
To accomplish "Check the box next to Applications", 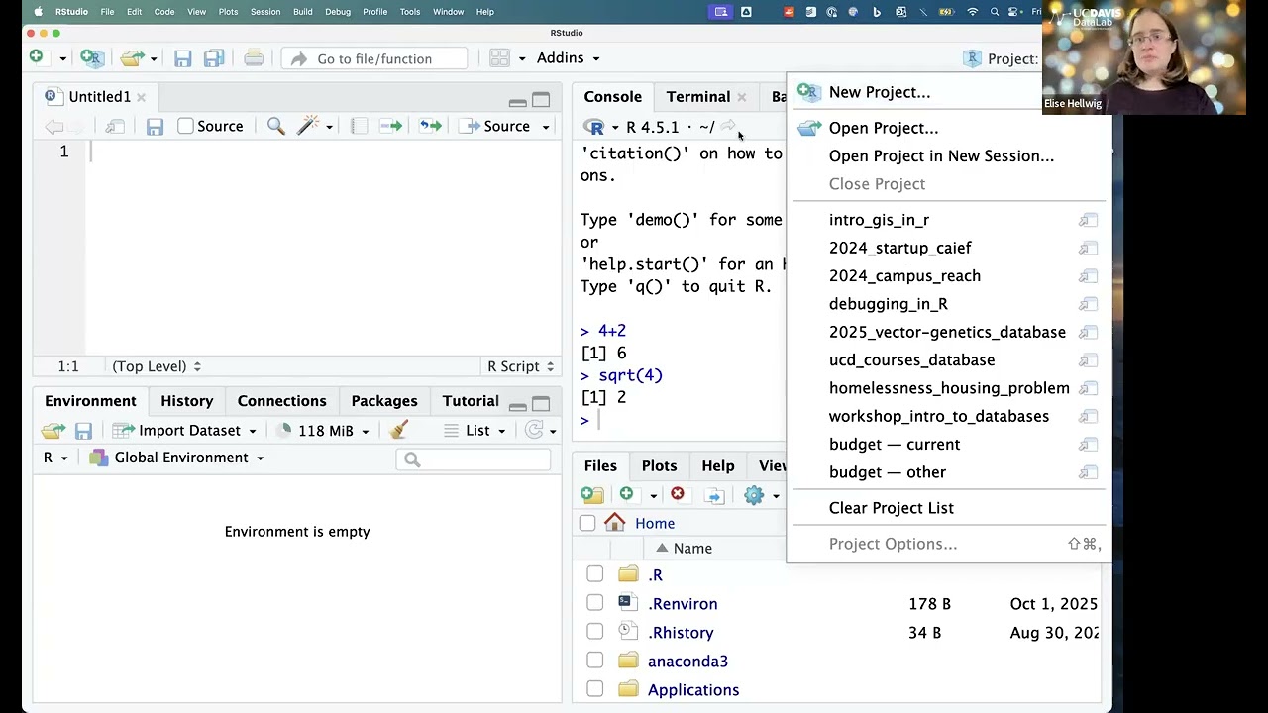I will click(x=594, y=689).
